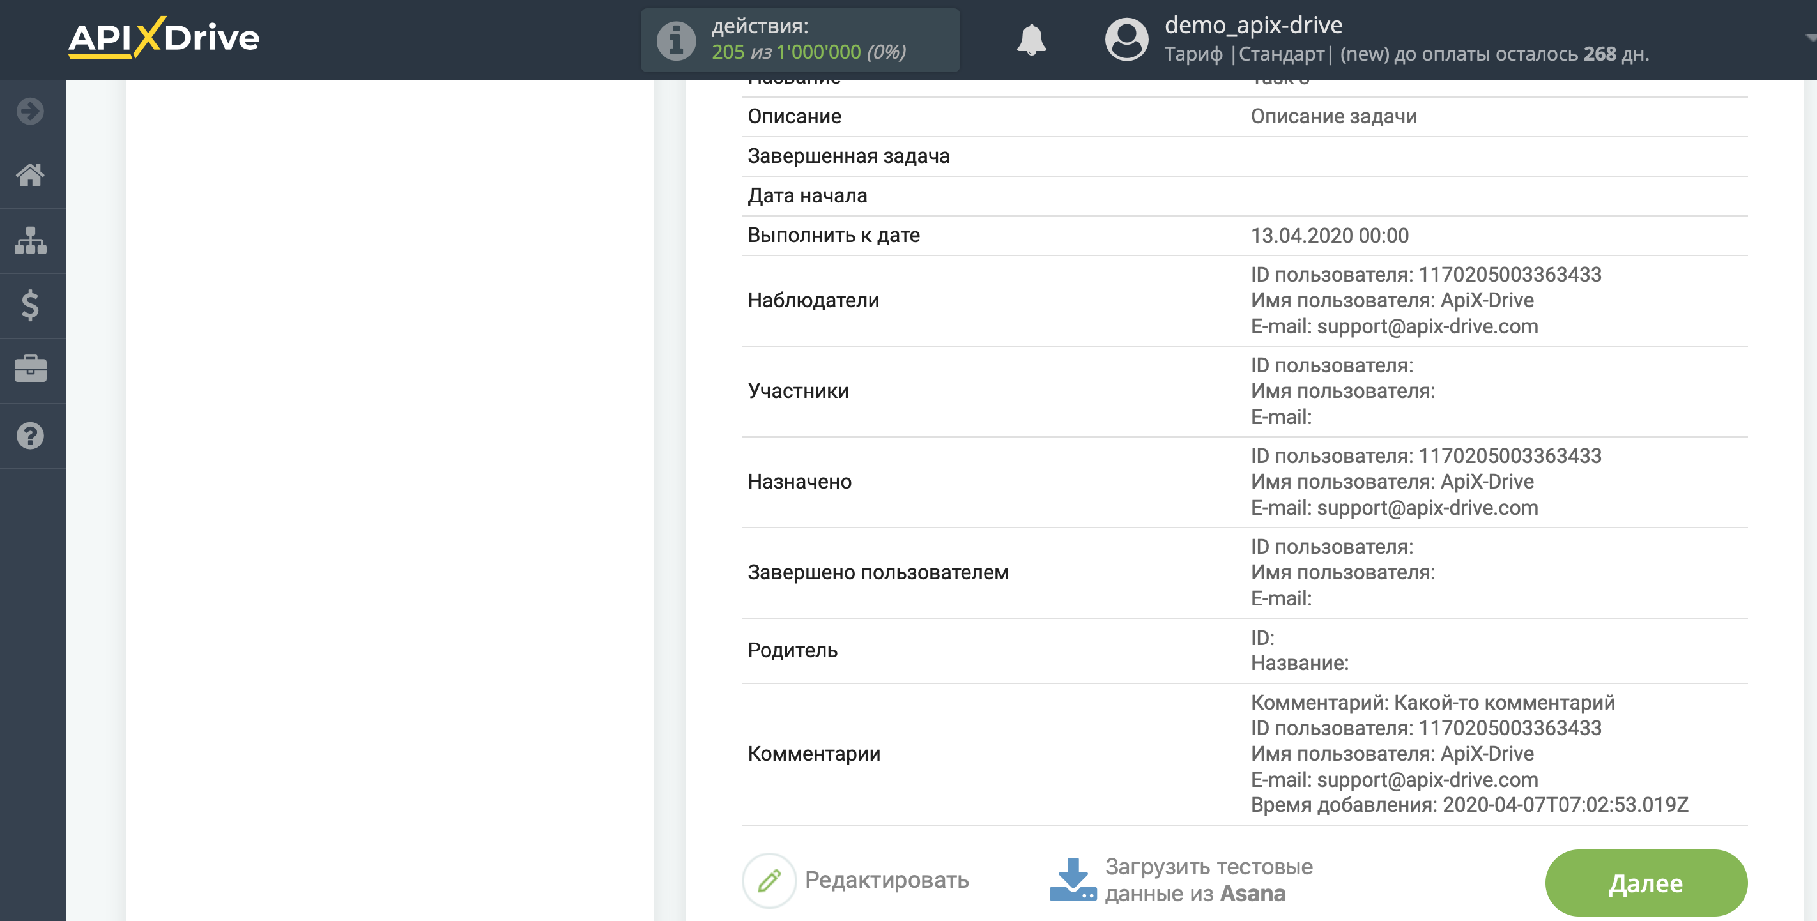The height and width of the screenshot is (921, 1817).
Task: Click the green Далее button
Action: [x=1646, y=883]
